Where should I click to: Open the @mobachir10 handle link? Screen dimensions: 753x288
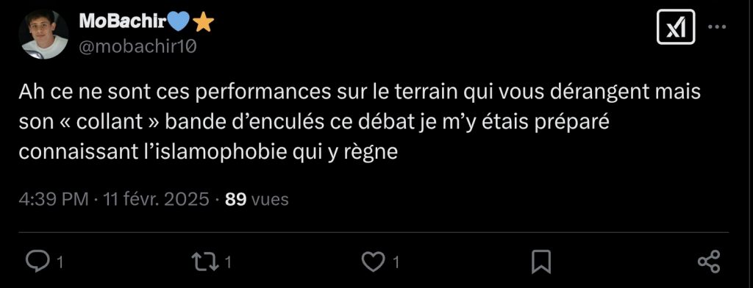coord(137,47)
